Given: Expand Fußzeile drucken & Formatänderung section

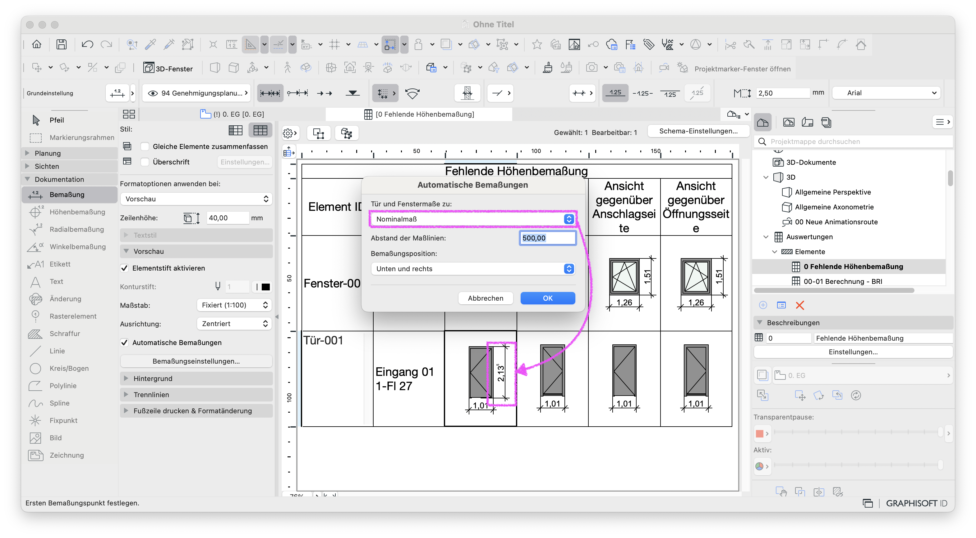Looking at the screenshot, I should pyautogui.click(x=196, y=411).
